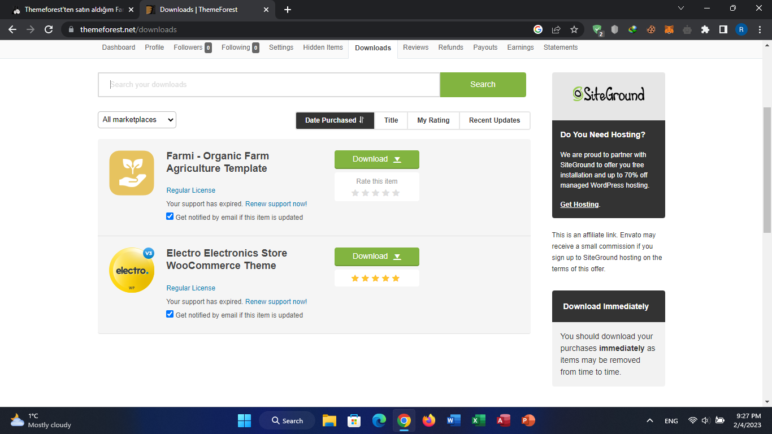
Task: Open the Payouts tab
Action: coord(485,47)
